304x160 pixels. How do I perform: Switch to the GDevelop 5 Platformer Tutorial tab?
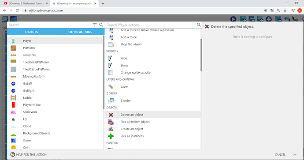tap(26, 3)
